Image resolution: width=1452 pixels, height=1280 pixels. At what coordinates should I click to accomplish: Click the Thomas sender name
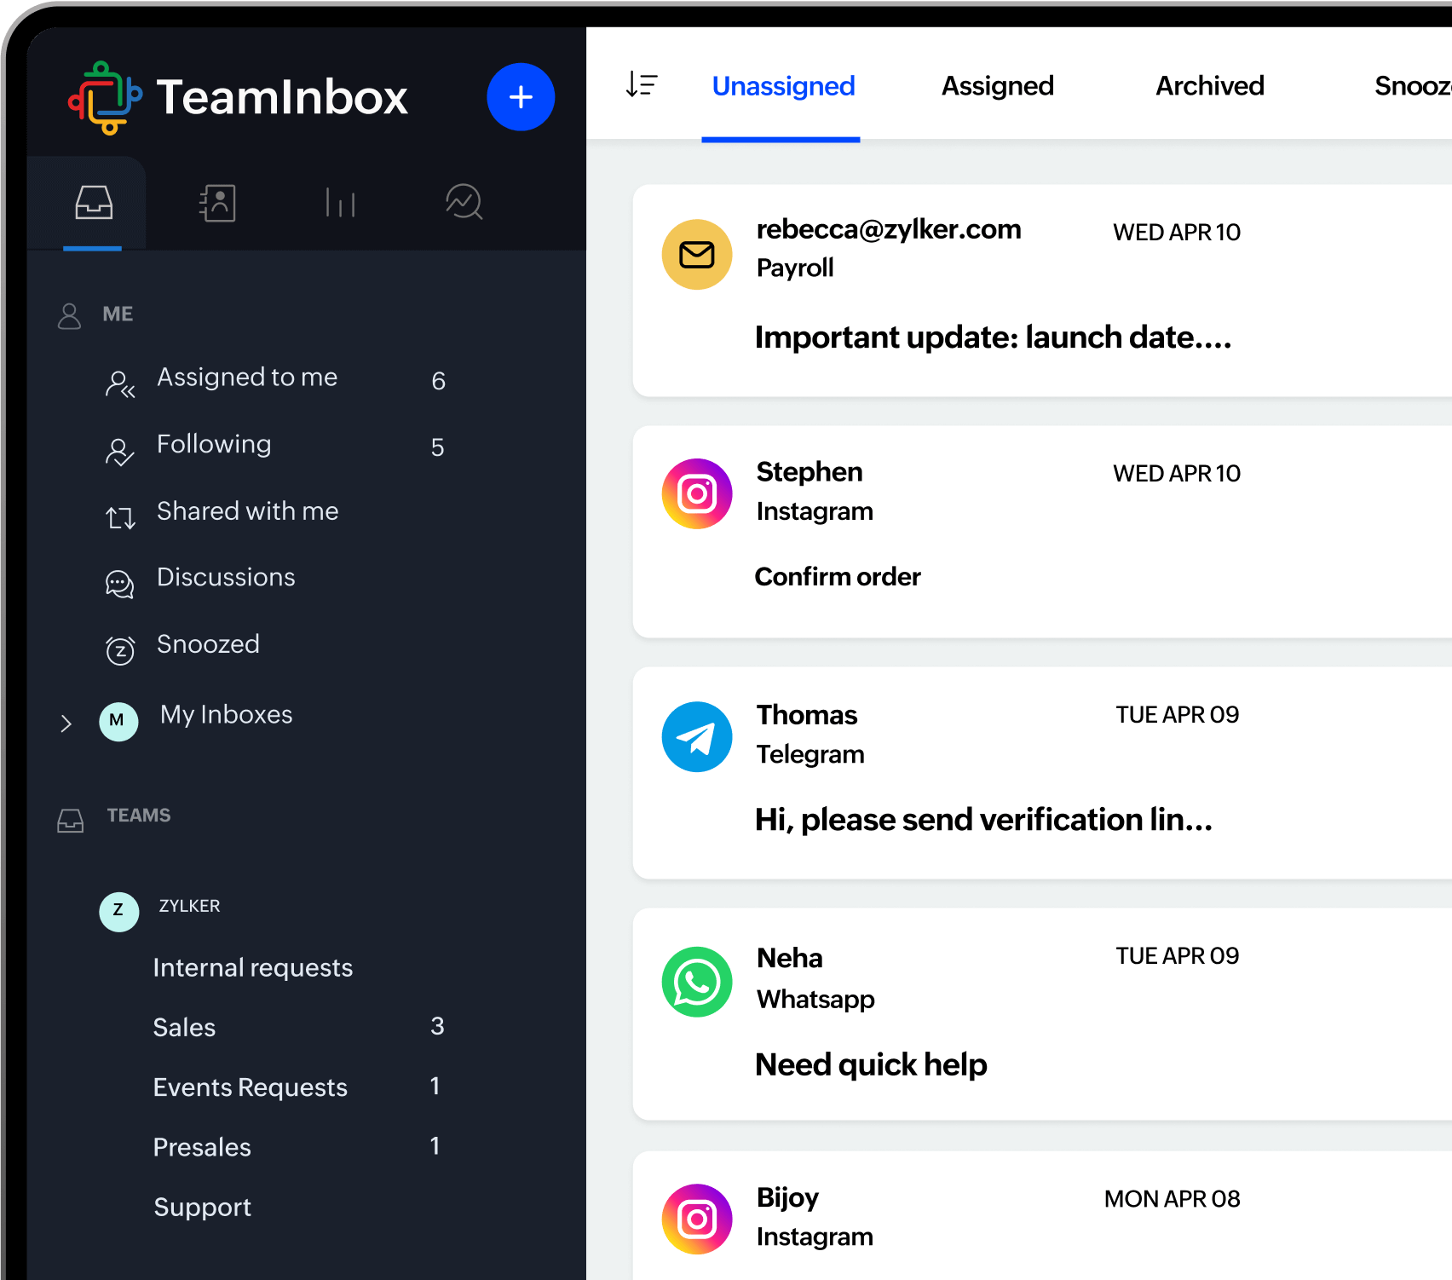tap(807, 715)
